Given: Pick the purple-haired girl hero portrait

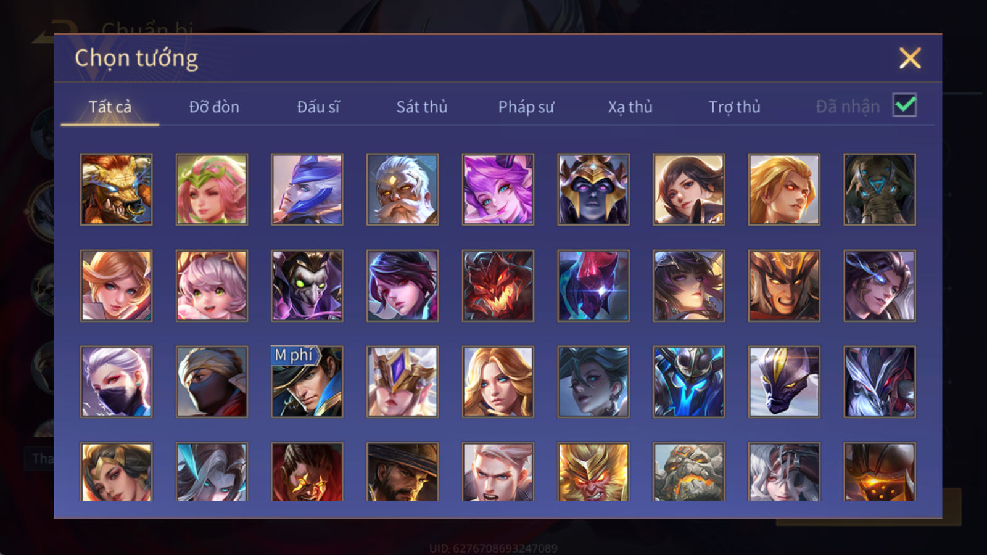Looking at the screenshot, I should (498, 189).
